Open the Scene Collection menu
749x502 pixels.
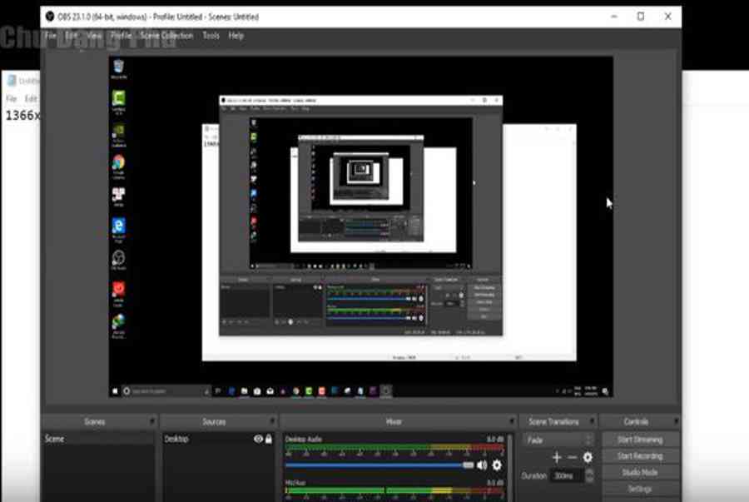point(166,36)
